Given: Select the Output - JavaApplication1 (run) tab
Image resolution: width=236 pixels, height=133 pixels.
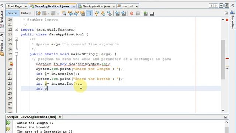Looking at the screenshot, I should pos(32,117).
